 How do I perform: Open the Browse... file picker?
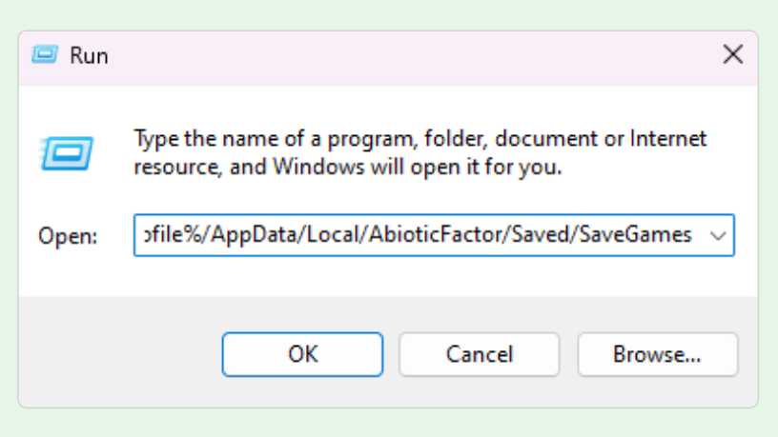[x=657, y=354]
